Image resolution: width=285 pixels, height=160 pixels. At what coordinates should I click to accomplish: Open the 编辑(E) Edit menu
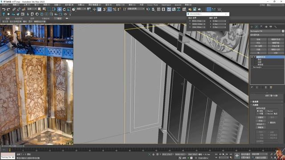point(16,5)
